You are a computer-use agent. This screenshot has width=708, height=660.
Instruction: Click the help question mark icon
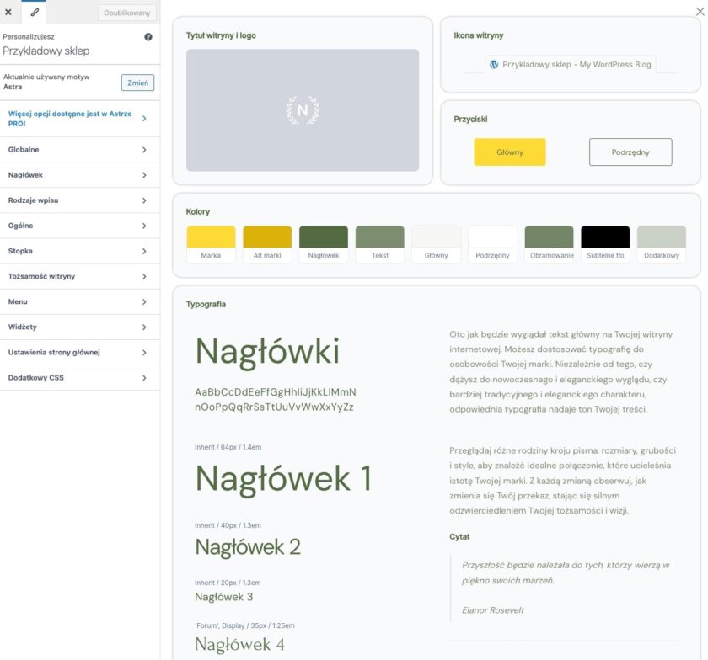[148, 37]
